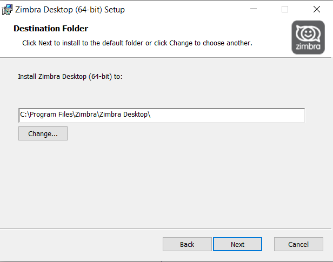333x262 pixels.
Task: Minimize the setup window
Action: (254, 9)
